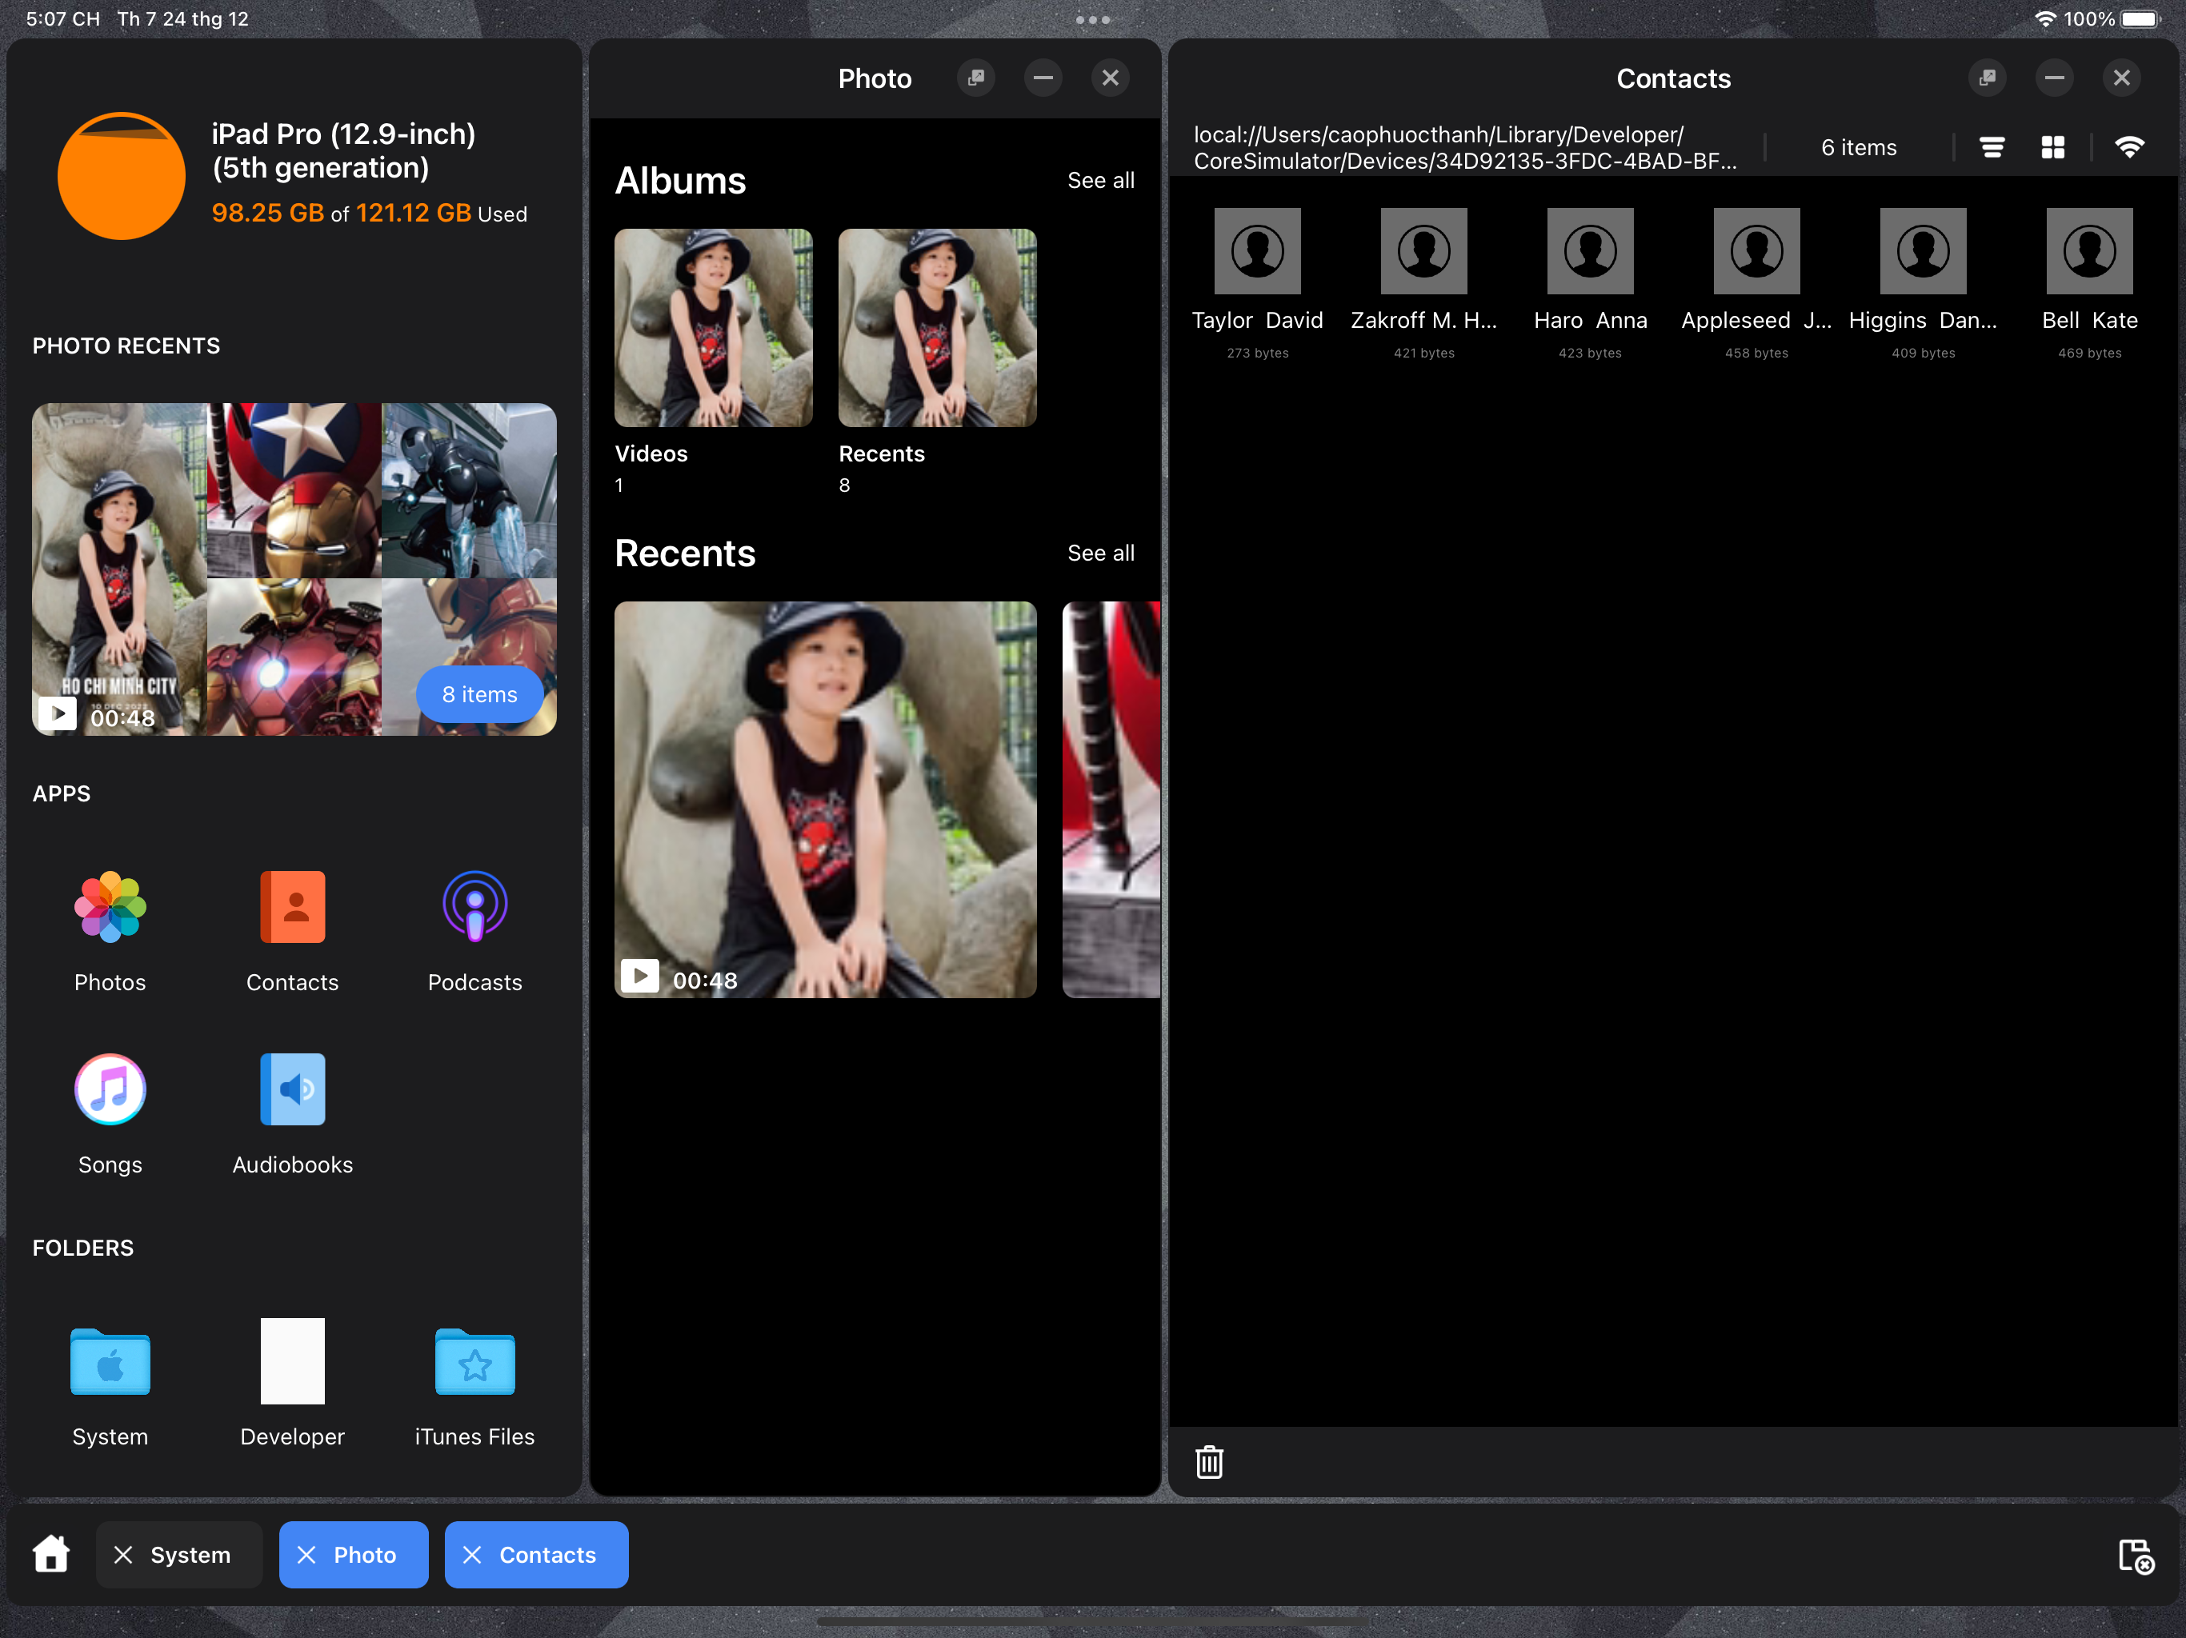
Task: Open the black Iron Man armor photo
Action: 468,490
